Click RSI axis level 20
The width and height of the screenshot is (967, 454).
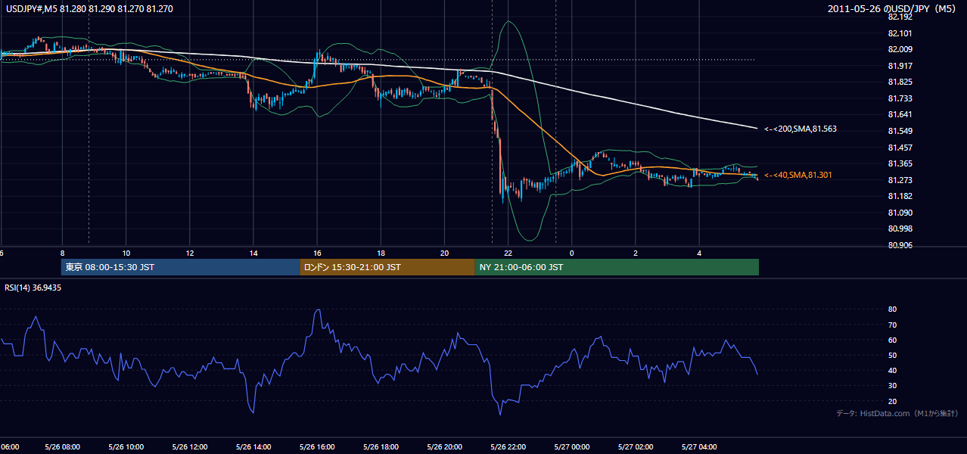pyautogui.click(x=893, y=401)
